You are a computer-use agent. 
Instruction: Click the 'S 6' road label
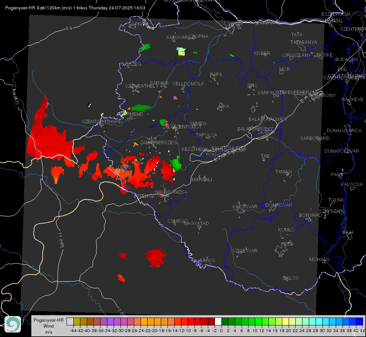[x=69, y=28]
